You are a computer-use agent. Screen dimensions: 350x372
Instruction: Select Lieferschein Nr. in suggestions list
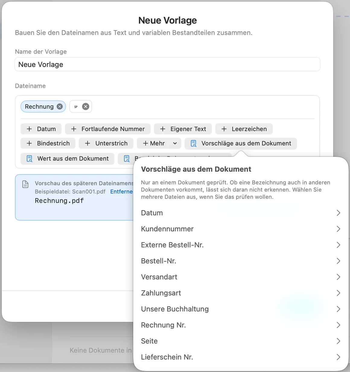point(241,357)
